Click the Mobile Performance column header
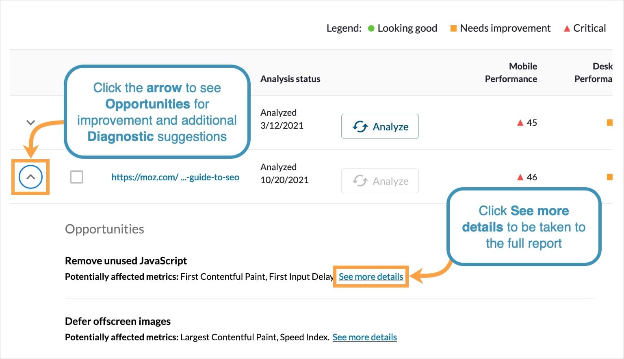 click(511, 73)
